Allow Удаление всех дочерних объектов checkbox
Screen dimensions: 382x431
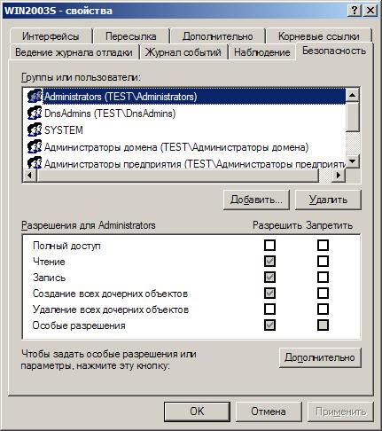269,310
